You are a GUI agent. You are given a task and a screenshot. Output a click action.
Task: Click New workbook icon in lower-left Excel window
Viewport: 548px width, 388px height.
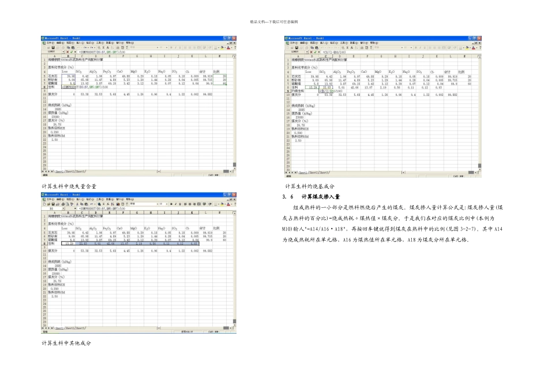[44, 204]
